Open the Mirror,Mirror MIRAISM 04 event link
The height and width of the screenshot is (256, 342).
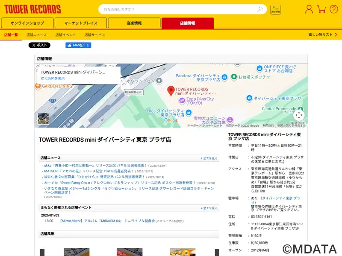107,221
